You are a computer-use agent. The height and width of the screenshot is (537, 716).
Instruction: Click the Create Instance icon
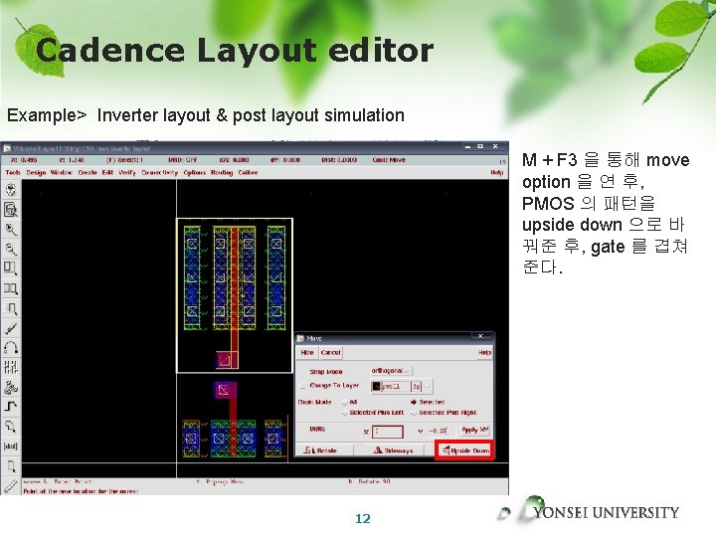click(11, 387)
